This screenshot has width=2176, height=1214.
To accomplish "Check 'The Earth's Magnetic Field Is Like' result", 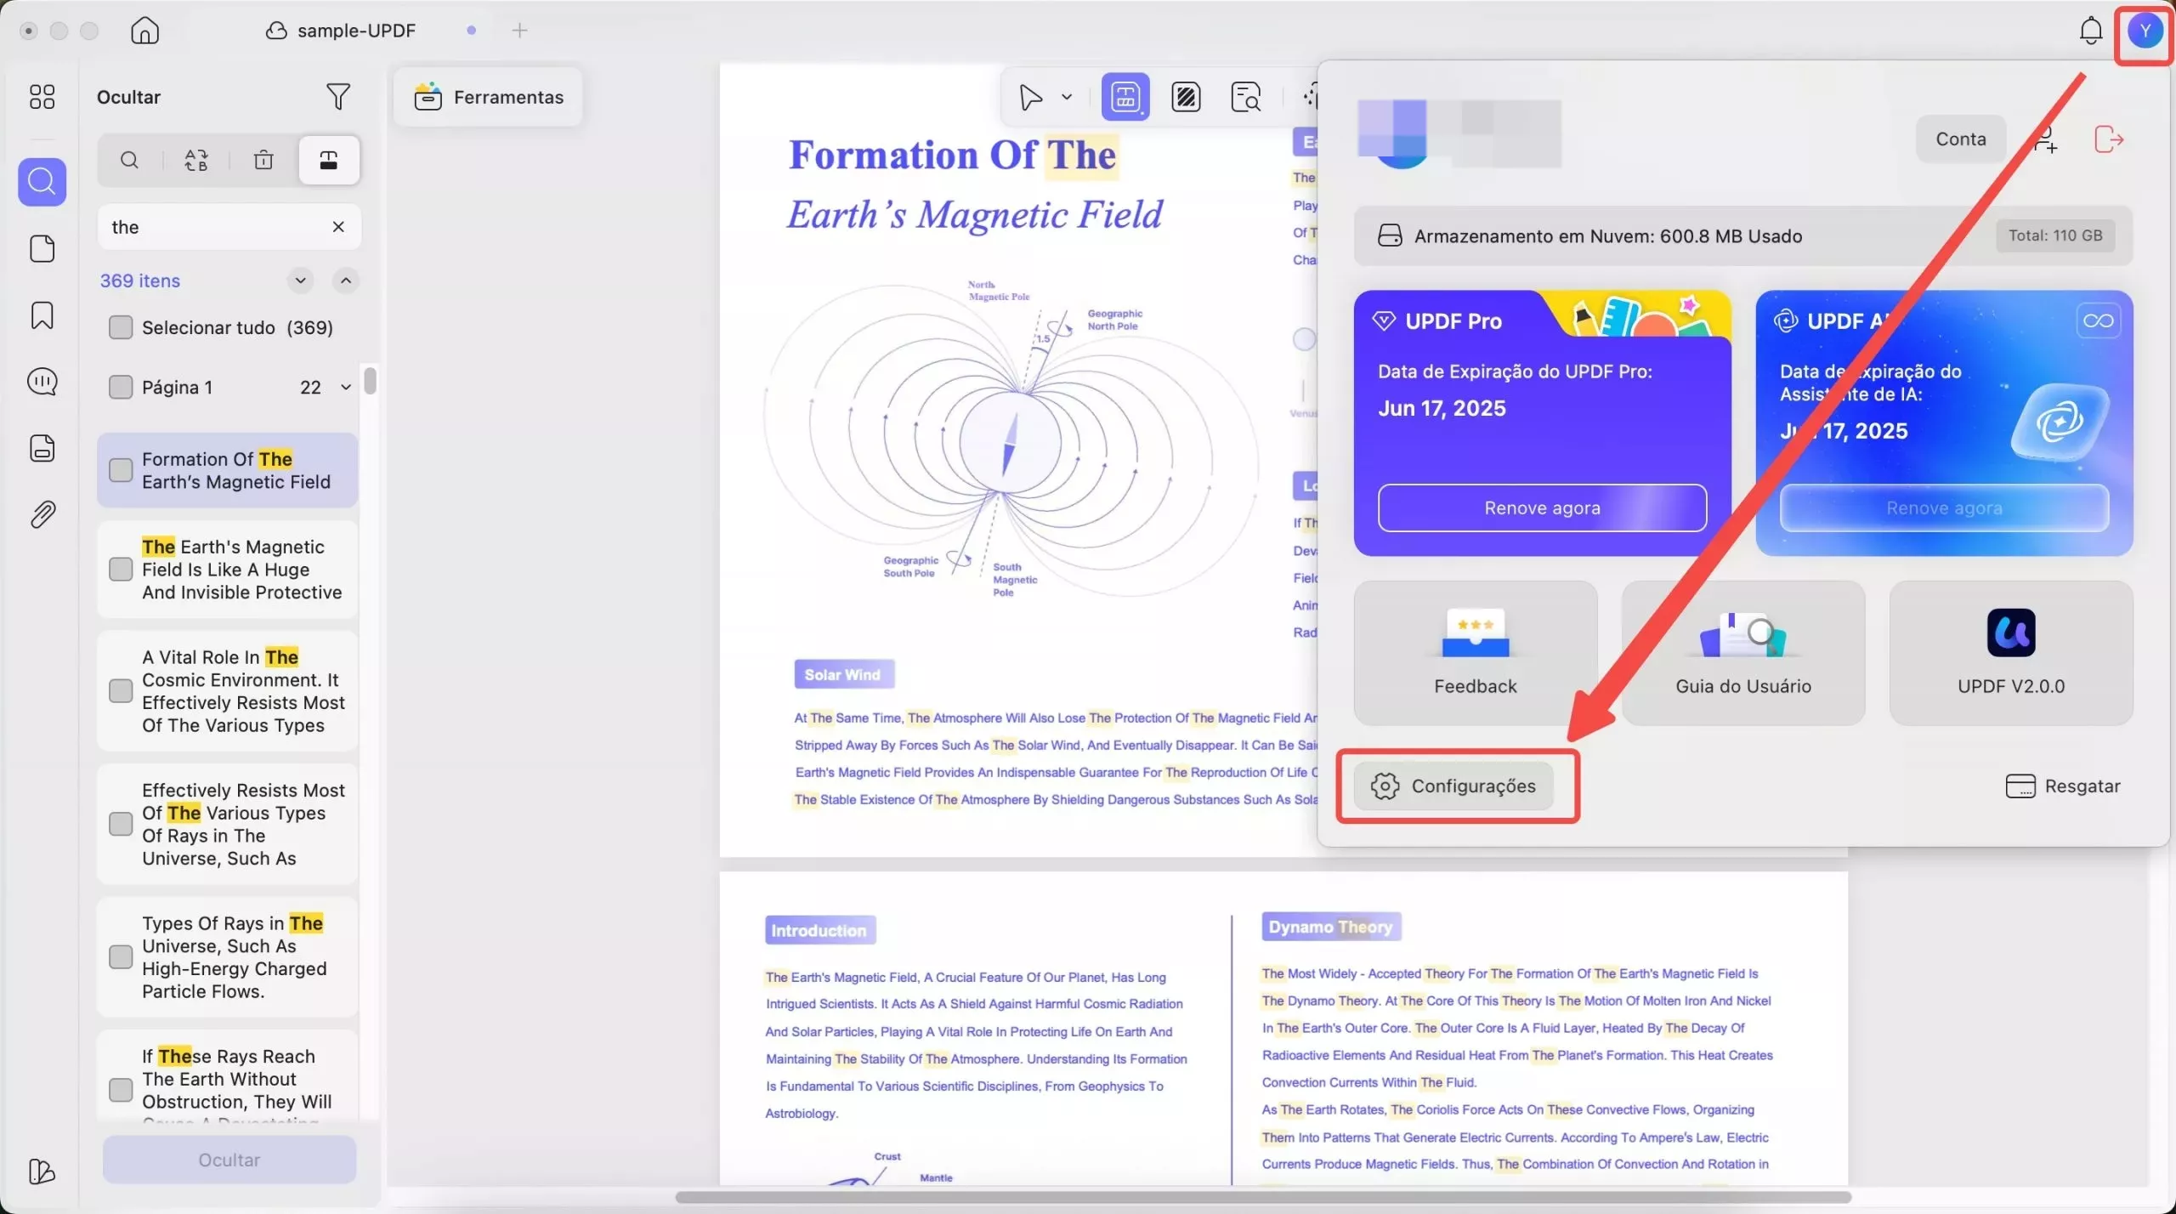I will [x=121, y=569].
